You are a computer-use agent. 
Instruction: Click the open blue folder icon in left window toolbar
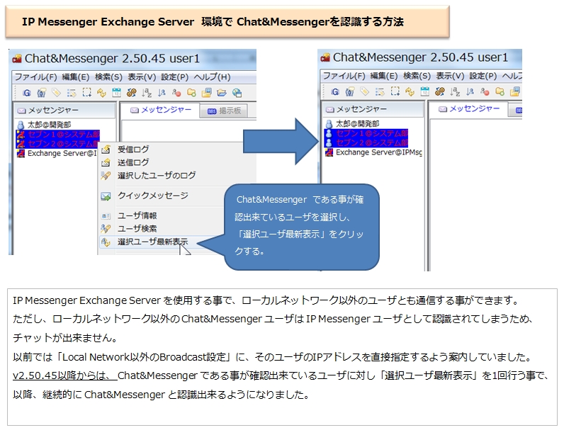(222, 93)
